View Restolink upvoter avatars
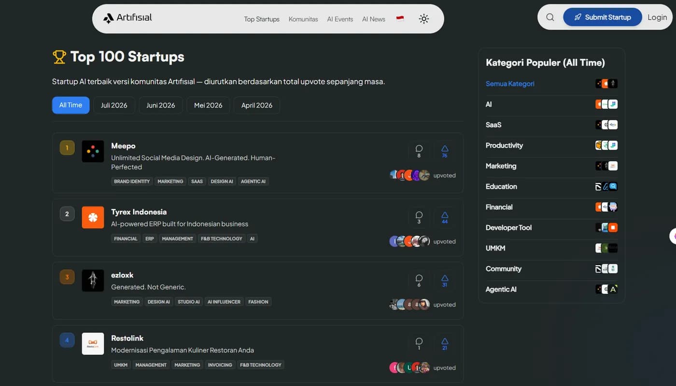The height and width of the screenshot is (386, 676). [x=409, y=368]
